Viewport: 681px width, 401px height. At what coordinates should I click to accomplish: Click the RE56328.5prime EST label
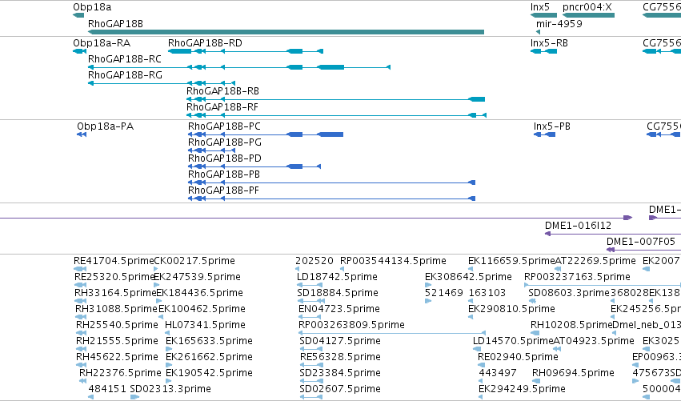(341, 358)
